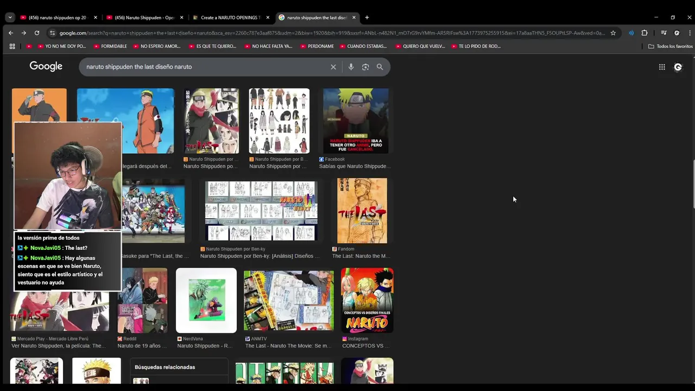Click the blue sound waves extension icon
The image size is (695, 391).
[x=631, y=33]
